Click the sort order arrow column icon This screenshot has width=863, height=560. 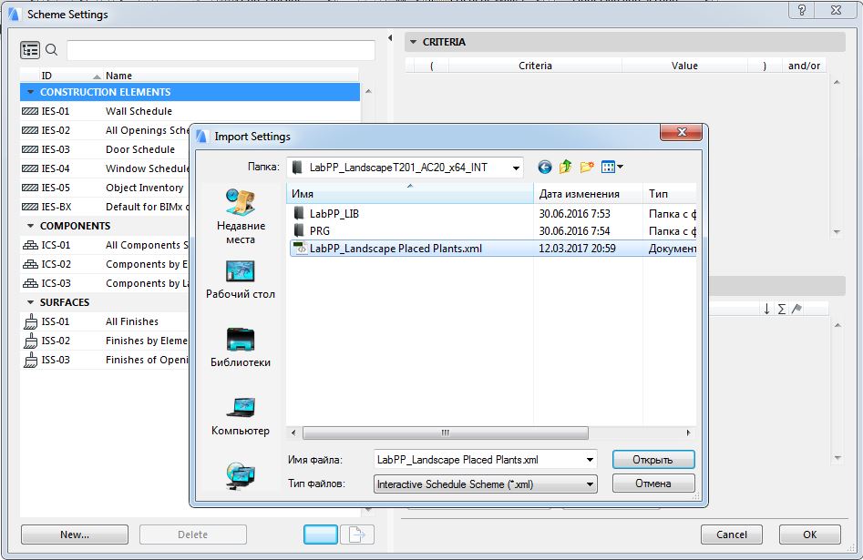pyautogui.click(x=766, y=310)
